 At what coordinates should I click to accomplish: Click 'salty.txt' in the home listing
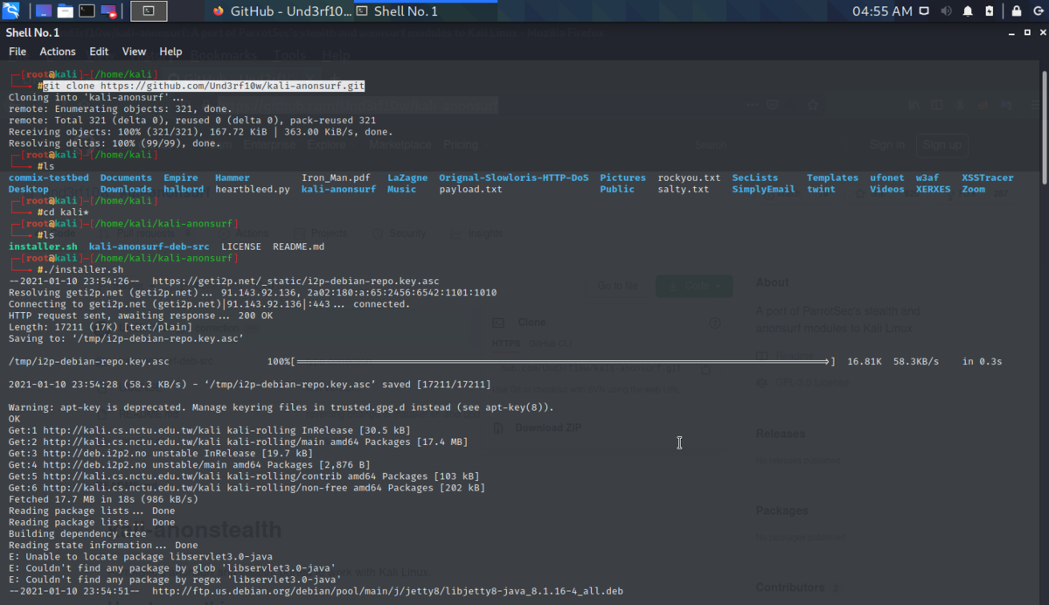(684, 189)
